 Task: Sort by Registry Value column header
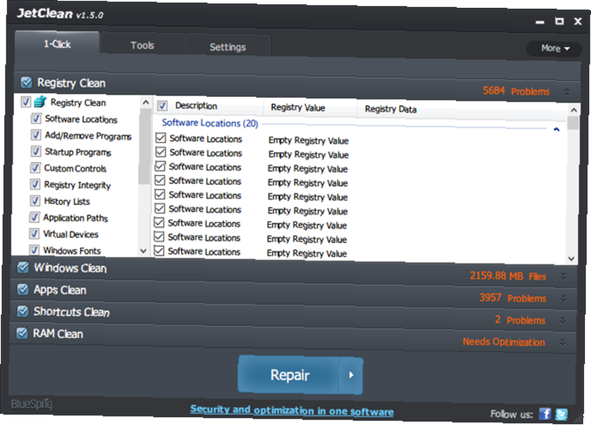point(310,108)
